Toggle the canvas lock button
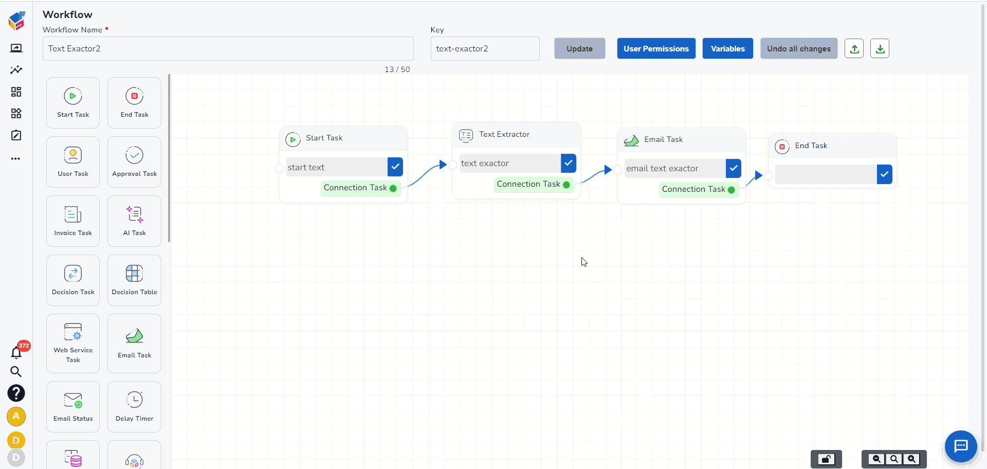Viewport: 987px width, 469px height. [826, 459]
